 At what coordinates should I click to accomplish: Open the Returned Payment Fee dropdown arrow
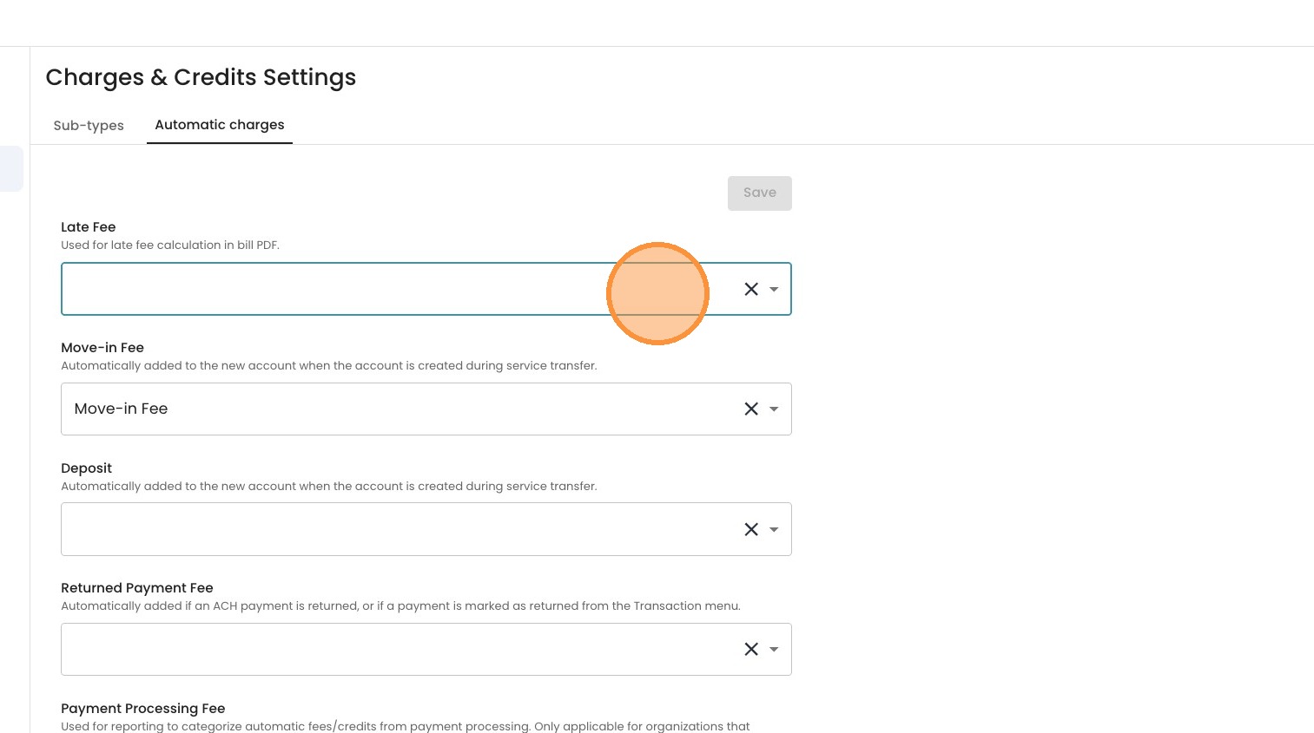pyautogui.click(x=774, y=649)
